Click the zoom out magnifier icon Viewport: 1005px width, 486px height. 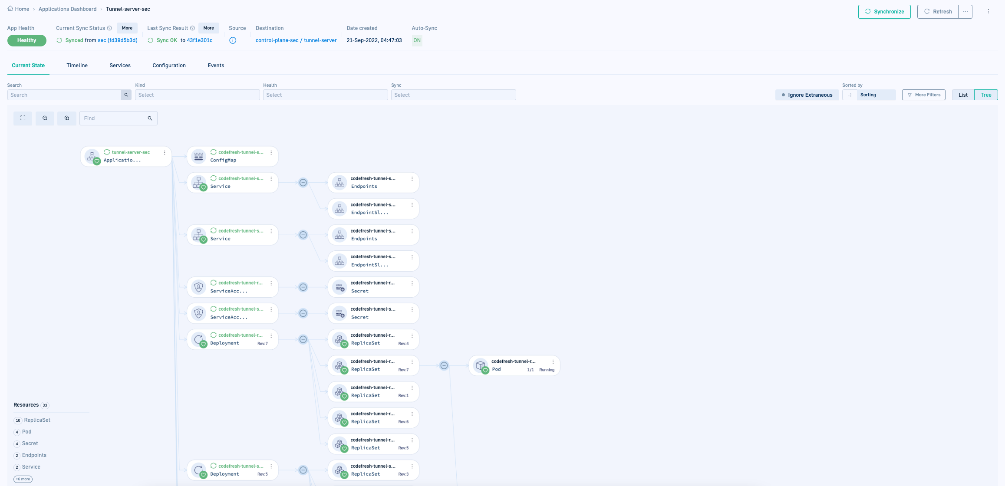(45, 118)
